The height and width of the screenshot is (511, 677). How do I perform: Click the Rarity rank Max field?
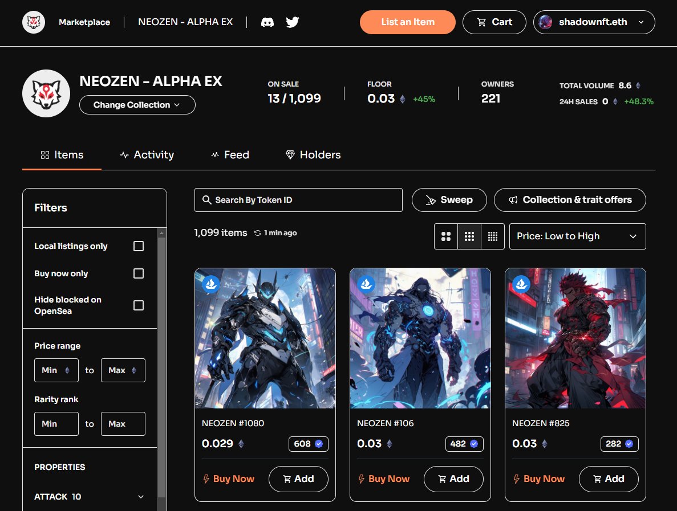123,423
